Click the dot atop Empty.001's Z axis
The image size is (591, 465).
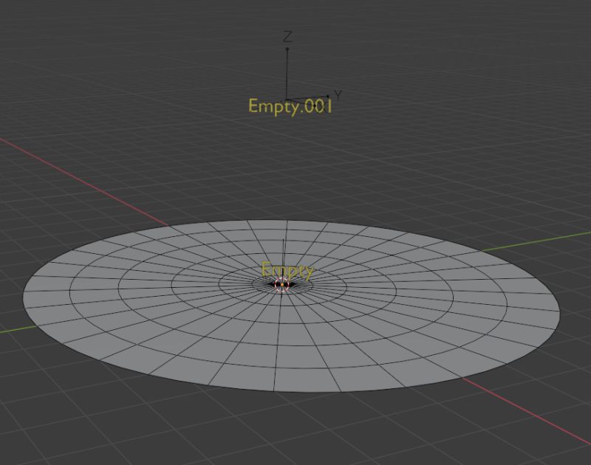point(288,49)
